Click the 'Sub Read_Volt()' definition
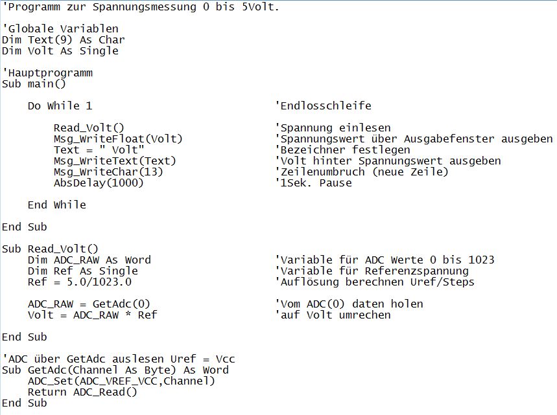Viewport: 557px width, 415px height. (x=50, y=249)
